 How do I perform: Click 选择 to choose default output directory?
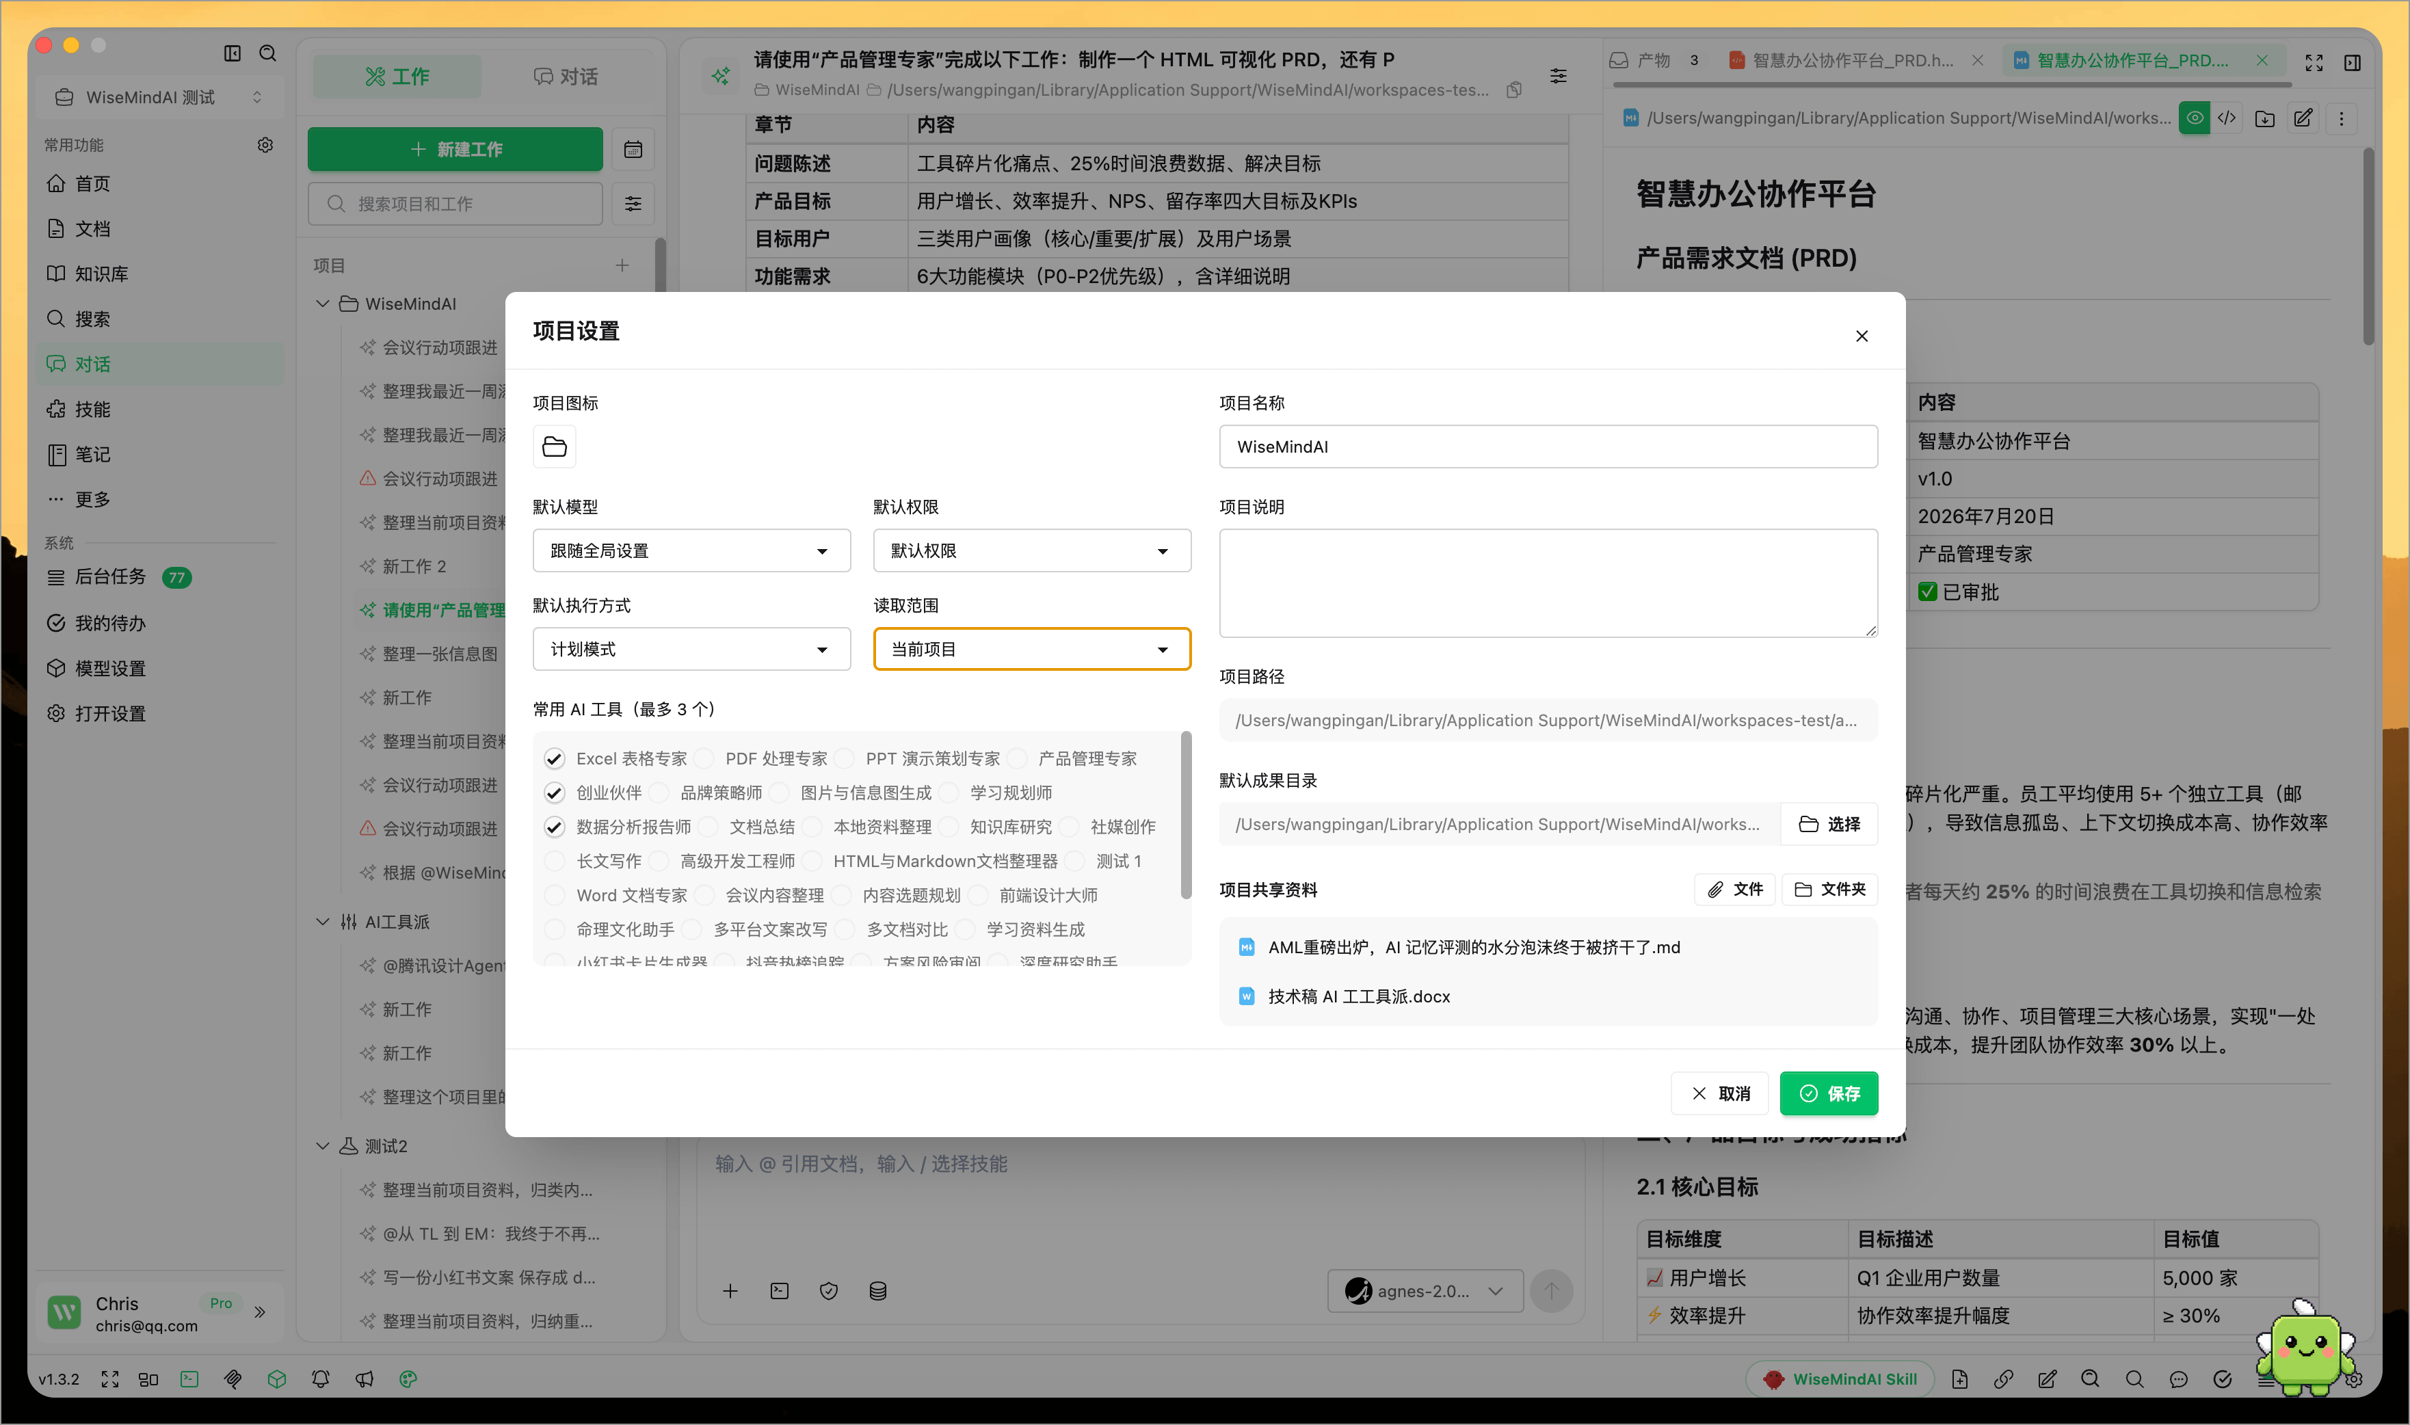click(1829, 824)
